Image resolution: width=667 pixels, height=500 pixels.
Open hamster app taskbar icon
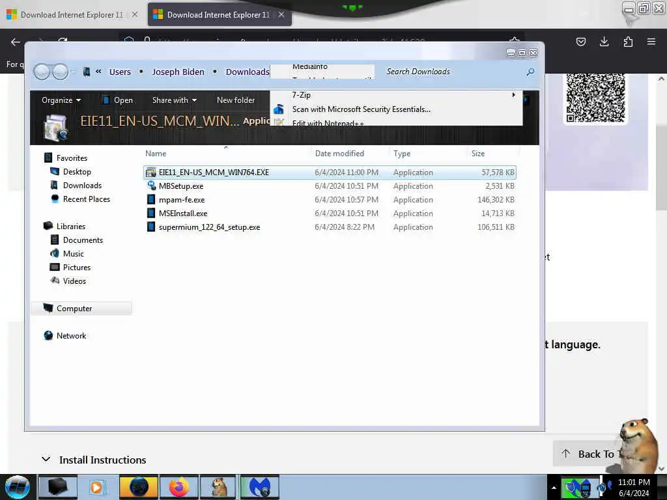coord(219,487)
